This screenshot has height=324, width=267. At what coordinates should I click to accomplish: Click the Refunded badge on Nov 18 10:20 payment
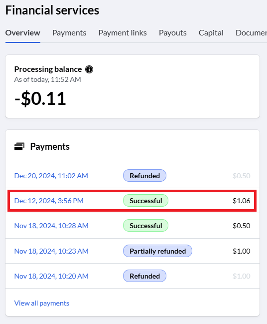pos(144,276)
